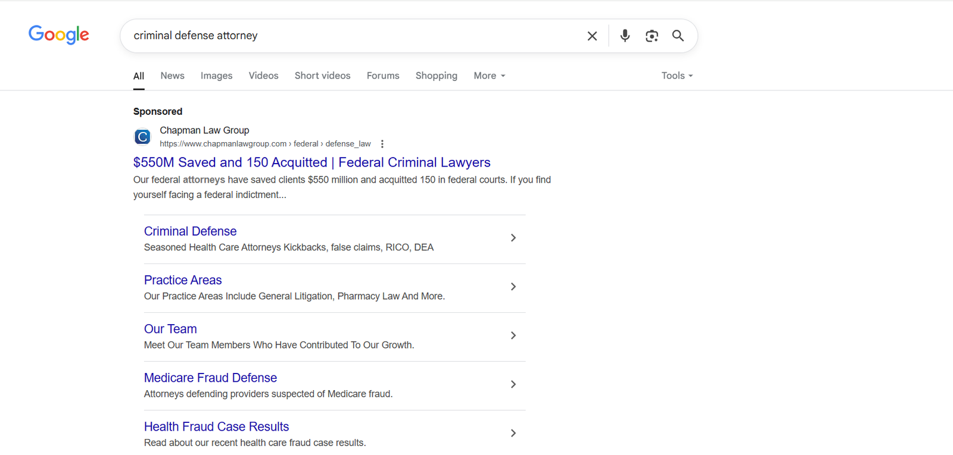Click the chevron arrow for Practice Areas

(x=513, y=287)
